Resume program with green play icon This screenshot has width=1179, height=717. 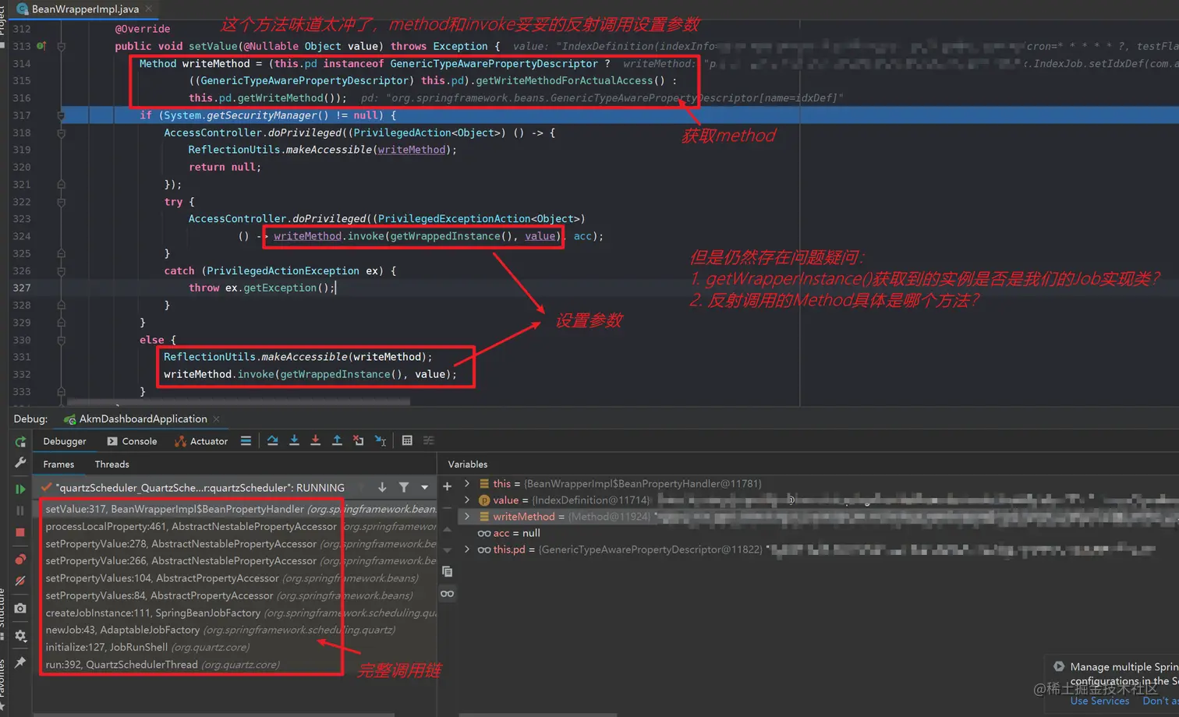[x=20, y=489]
